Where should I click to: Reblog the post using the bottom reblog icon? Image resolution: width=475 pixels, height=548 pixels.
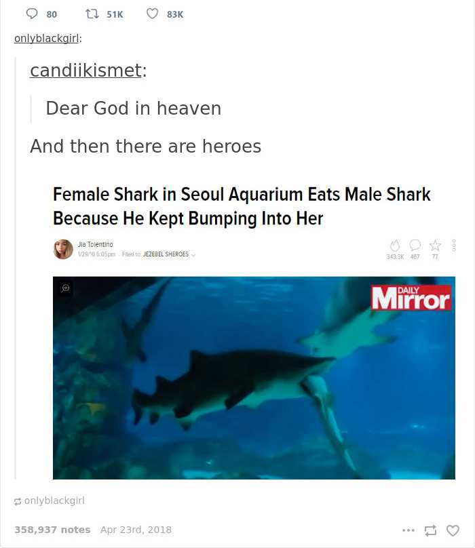click(431, 530)
